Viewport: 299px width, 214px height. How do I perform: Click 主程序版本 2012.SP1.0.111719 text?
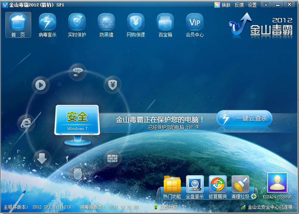(x=37, y=207)
